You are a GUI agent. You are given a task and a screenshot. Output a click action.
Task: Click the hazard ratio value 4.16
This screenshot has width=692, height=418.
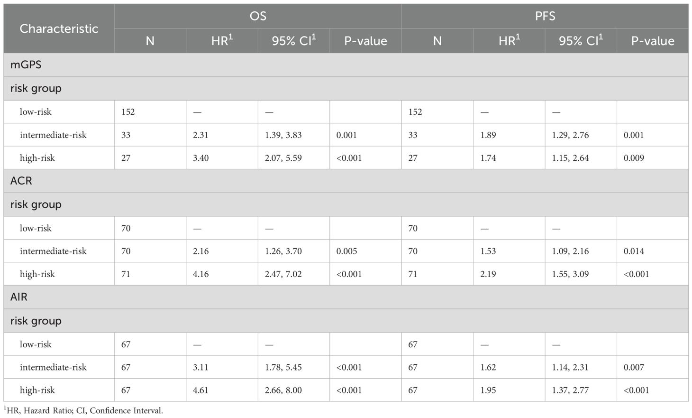[200, 274]
